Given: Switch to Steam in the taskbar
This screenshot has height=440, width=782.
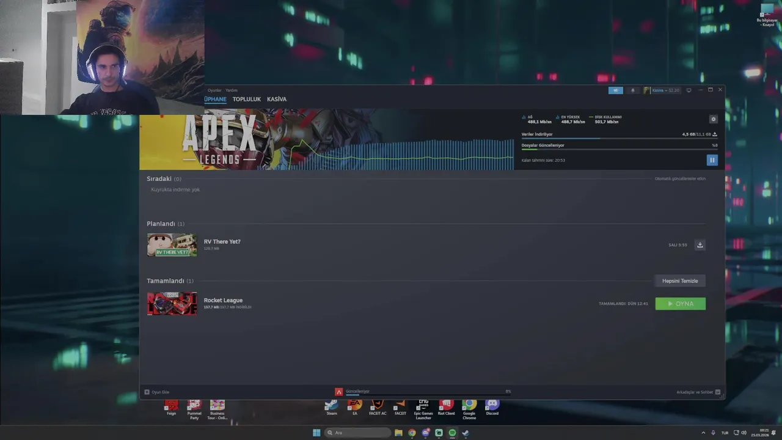Looking at the screenshot, I should pyautogui.click(x=466, y=433).
